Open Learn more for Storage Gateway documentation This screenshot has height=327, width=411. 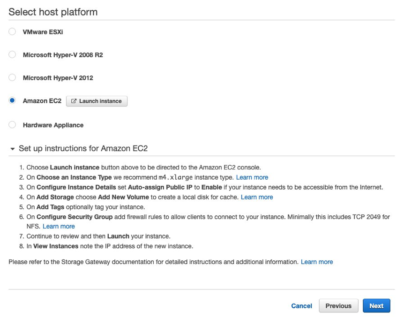(317, 262)
